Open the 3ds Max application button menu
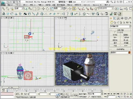Viewport: 133px width, 99px height. [3, 3]
